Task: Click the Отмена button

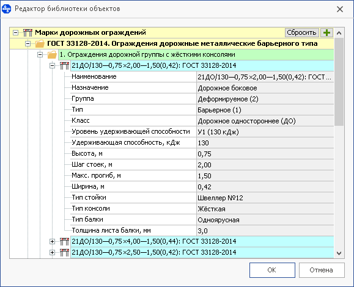Action: (x=322, y=270)
